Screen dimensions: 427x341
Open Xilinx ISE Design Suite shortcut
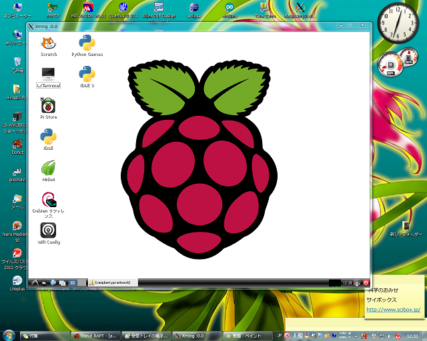coord(159,11)
